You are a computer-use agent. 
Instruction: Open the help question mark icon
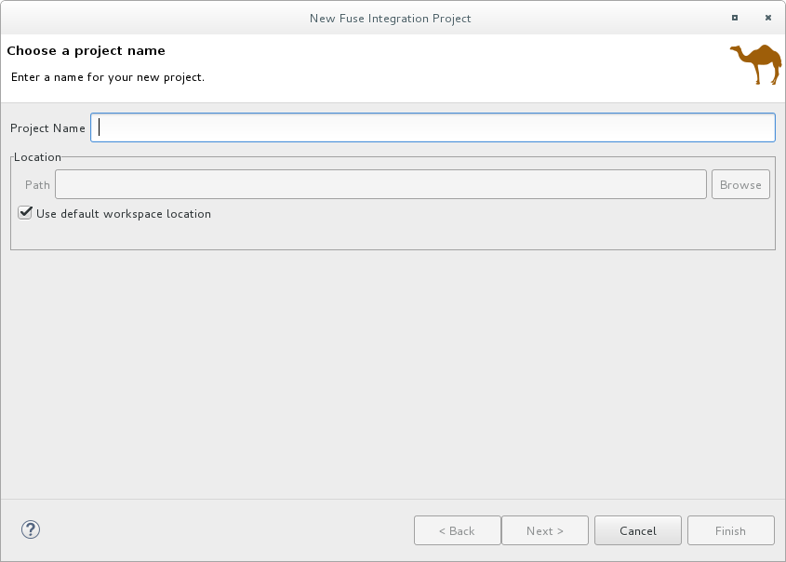tap(31, 529)
